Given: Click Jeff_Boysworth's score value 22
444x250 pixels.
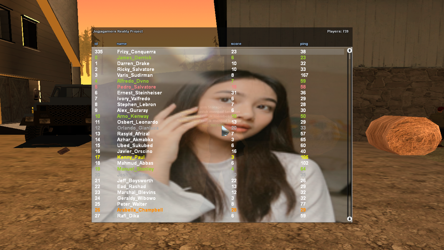Looking at the screenshot, I should point(234,181).
